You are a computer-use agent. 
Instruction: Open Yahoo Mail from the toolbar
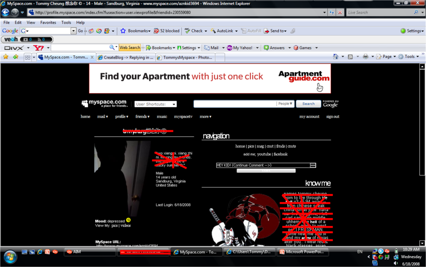point(211,48)
